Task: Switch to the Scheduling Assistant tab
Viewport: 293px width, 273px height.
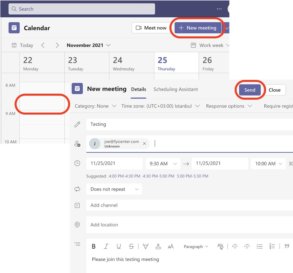Action: point(175,89)
